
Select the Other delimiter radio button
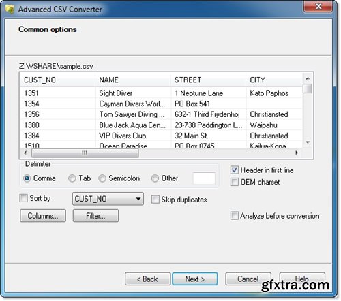(x=155, y=178)
